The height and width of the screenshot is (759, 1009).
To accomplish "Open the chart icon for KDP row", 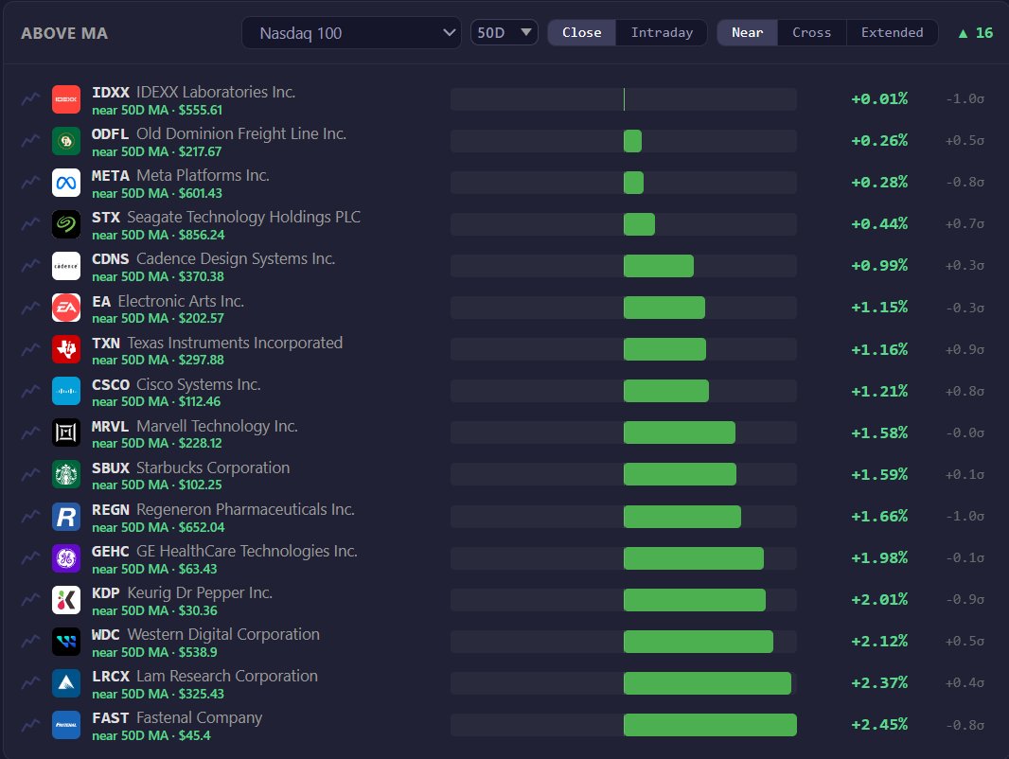I will [x=30, y=600].
